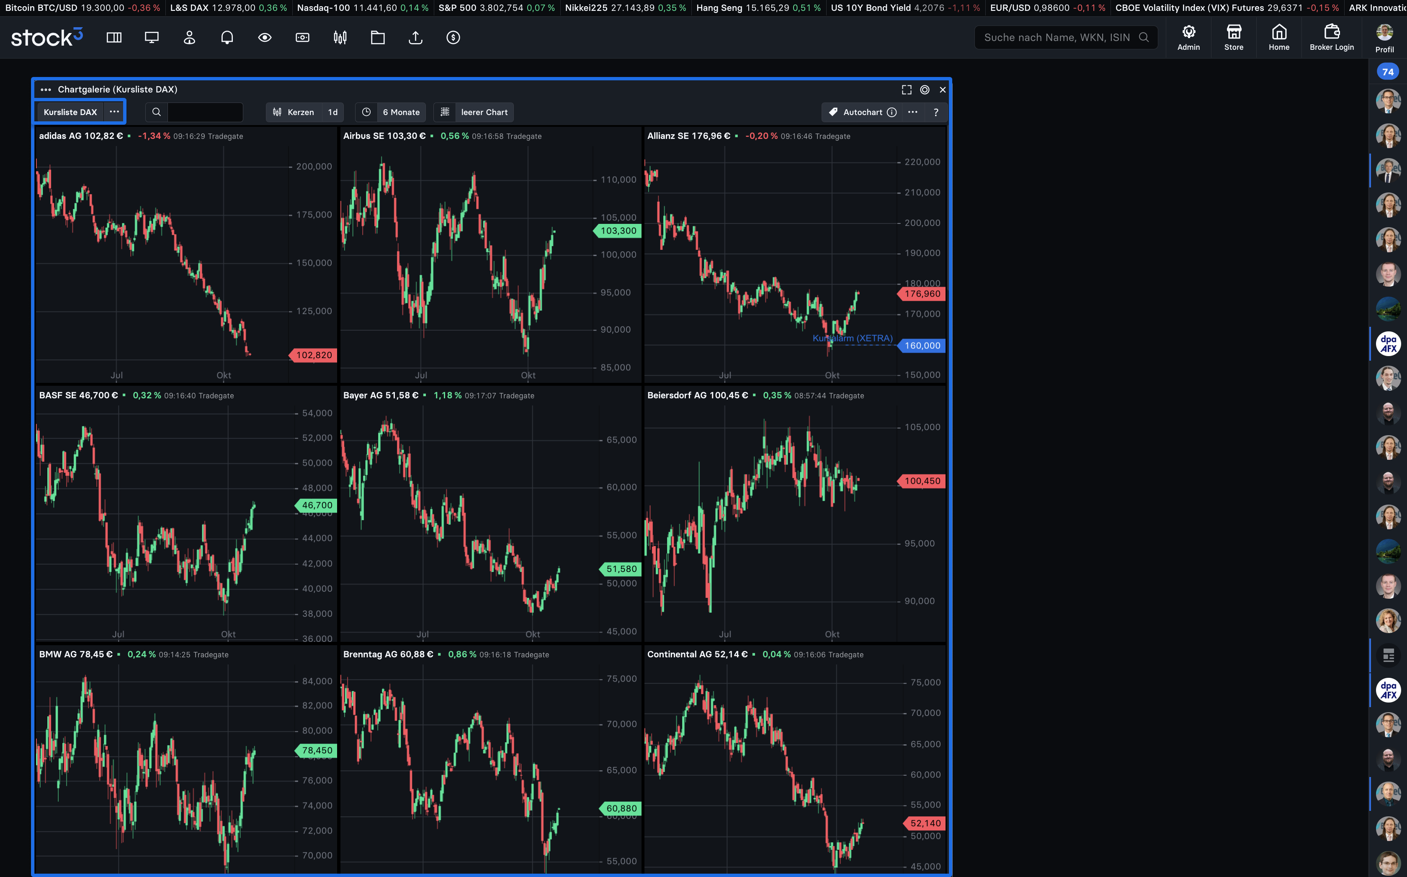
Task: Open Broker Login
Action: (x=1332, y=38)
